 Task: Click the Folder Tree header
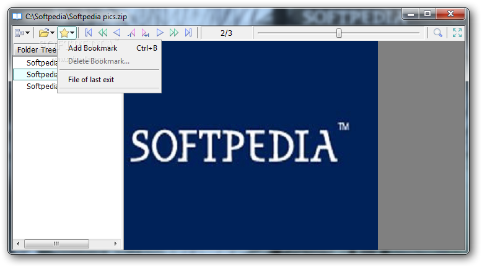[36, 49]
